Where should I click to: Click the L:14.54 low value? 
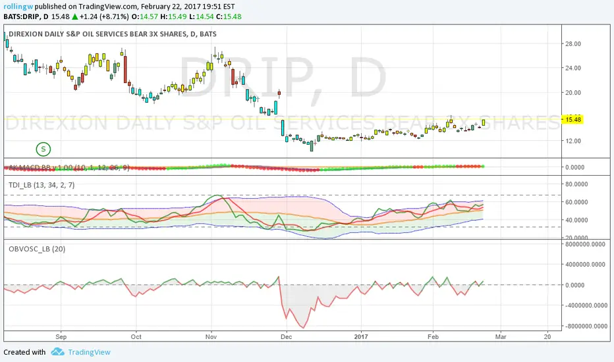point(202,17)
